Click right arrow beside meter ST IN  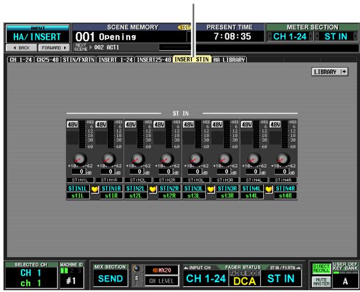(x=355, y=37)
